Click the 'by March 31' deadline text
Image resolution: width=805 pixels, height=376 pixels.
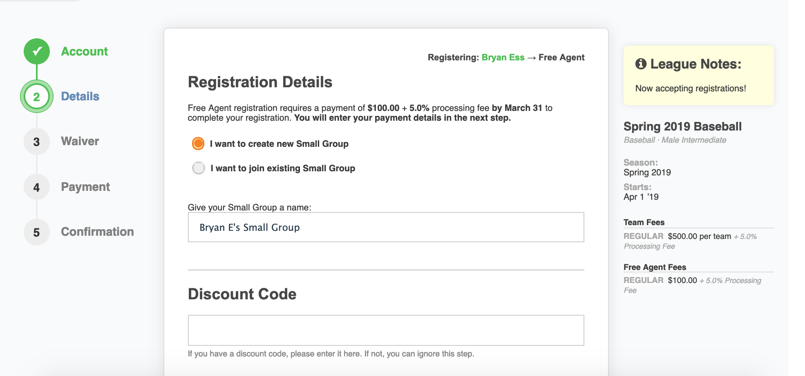[x=517, y=108]
